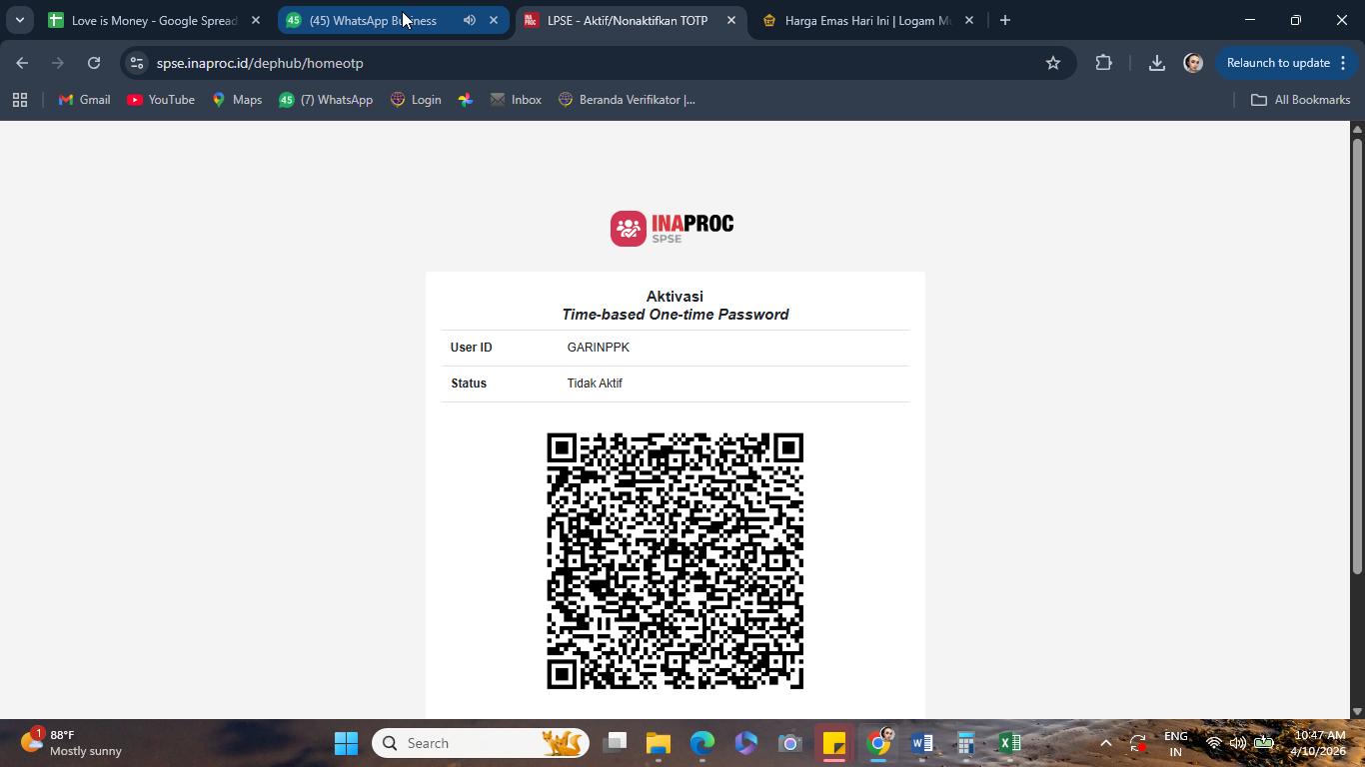Change the ENG IN input language
The width and height of the screenshot is (1365, 767).
1176,743
